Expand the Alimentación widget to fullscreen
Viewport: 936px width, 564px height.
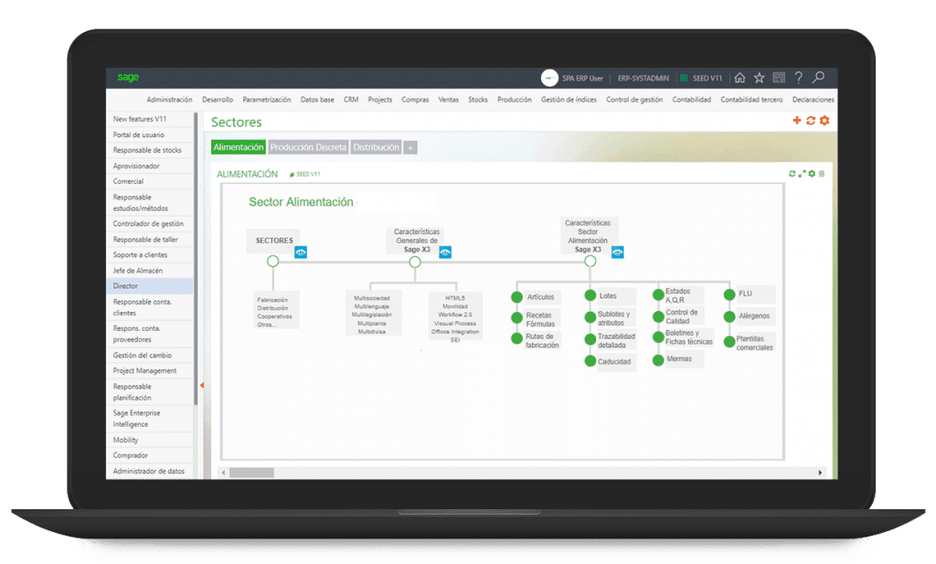(803, 174)
